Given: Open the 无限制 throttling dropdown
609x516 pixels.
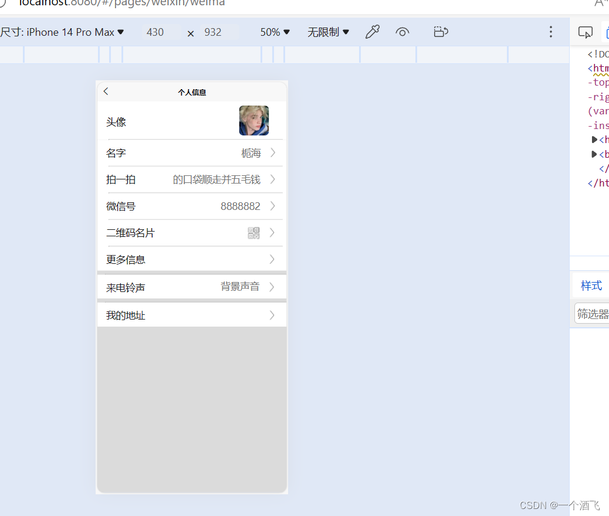Looking at the screenshot, I should 328,32.
